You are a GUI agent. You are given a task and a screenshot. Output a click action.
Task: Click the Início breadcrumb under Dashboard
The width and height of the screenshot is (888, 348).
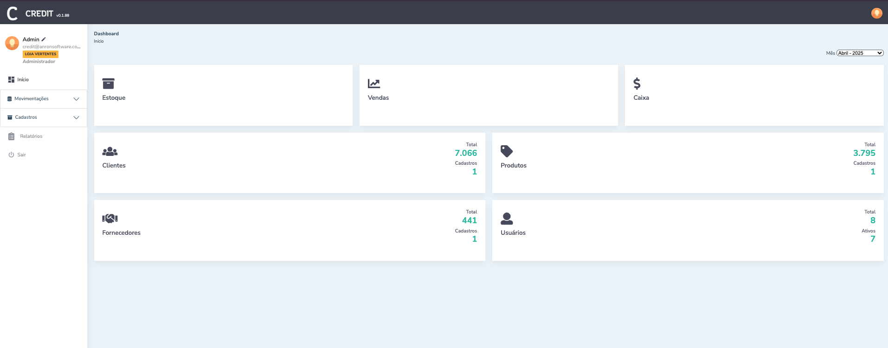[x=99, y=41]
